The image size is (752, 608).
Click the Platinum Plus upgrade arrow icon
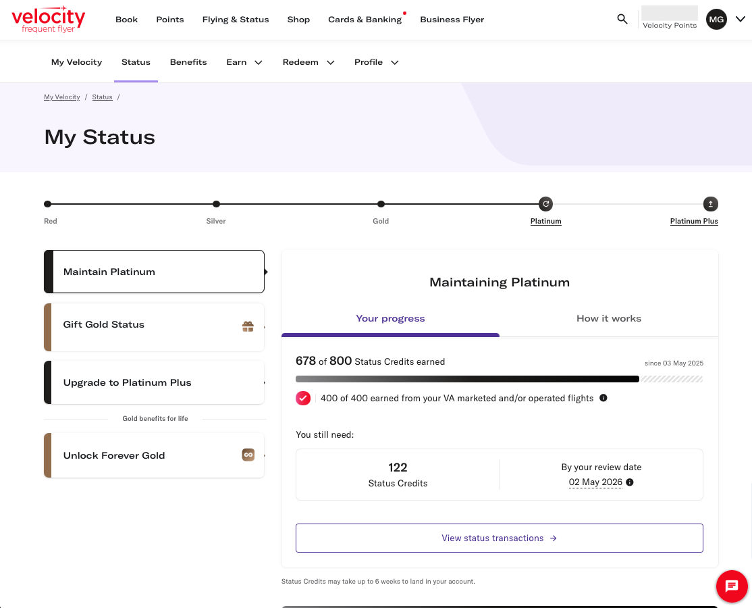(710, 204)
